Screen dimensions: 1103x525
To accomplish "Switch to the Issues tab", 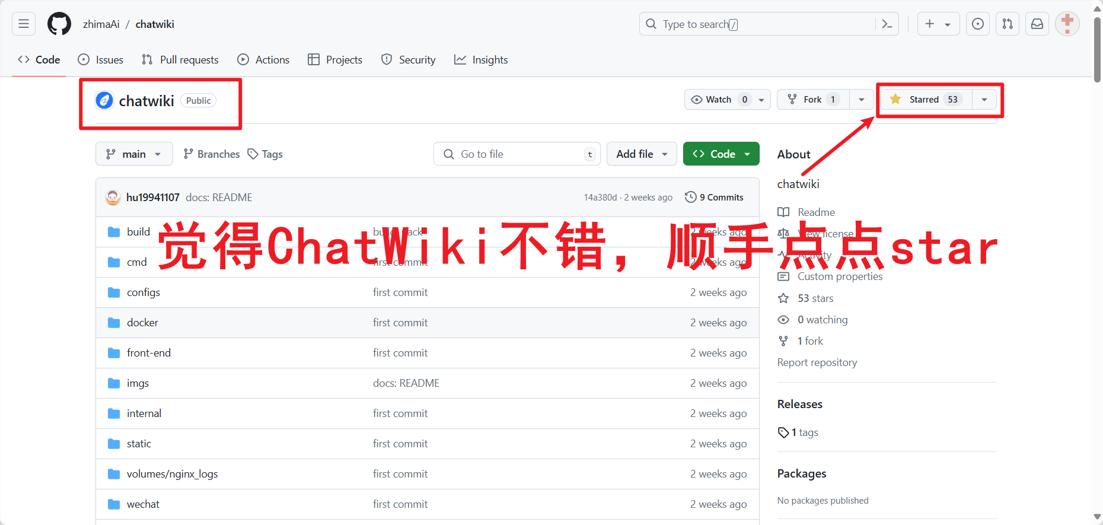I will pyautogui.click(x=101, y=60).
